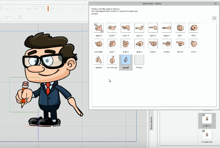Click the rotate circle icon in toolbar
The width and height of the screenshot is (220, 148).
[x=71, y=9]
